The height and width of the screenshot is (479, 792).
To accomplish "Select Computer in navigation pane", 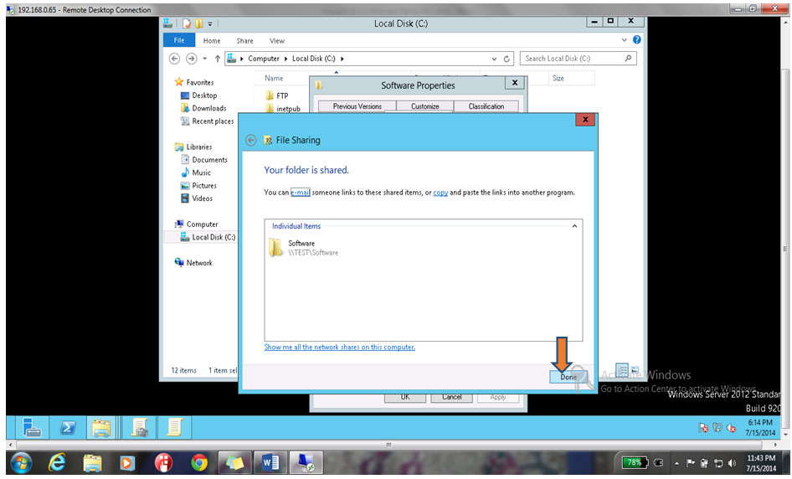I will point(197,224).
